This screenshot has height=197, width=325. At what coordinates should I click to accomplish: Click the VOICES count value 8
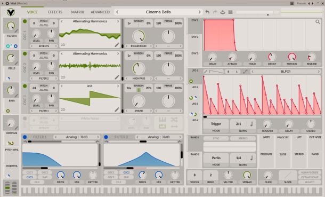[194, 175]
